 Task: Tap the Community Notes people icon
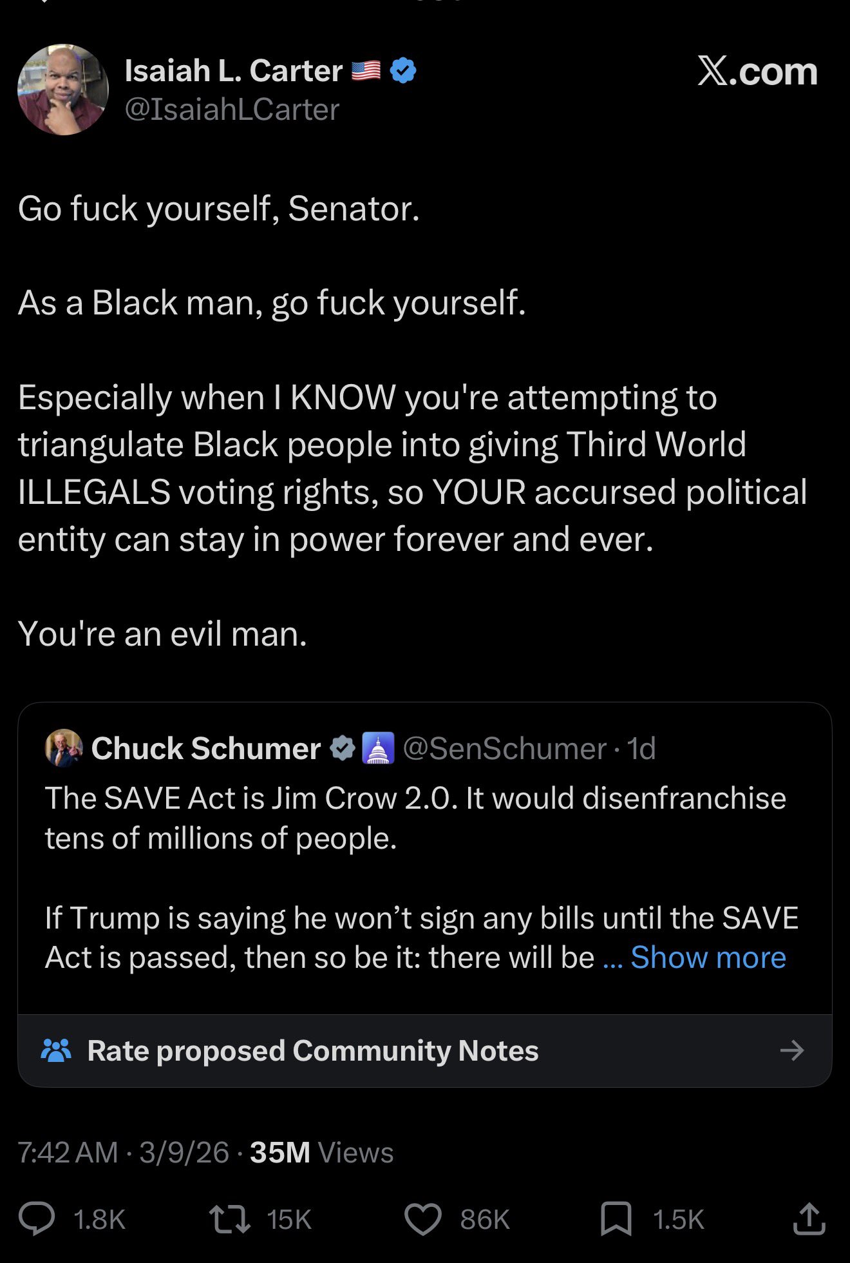(56, 1050)
